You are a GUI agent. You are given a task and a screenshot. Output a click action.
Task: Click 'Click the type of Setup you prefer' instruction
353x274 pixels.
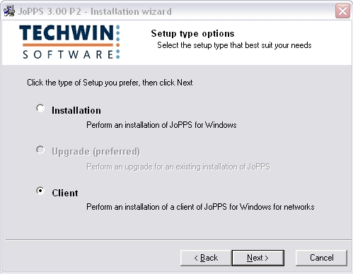pyautogui.click(x=110, y=83)
